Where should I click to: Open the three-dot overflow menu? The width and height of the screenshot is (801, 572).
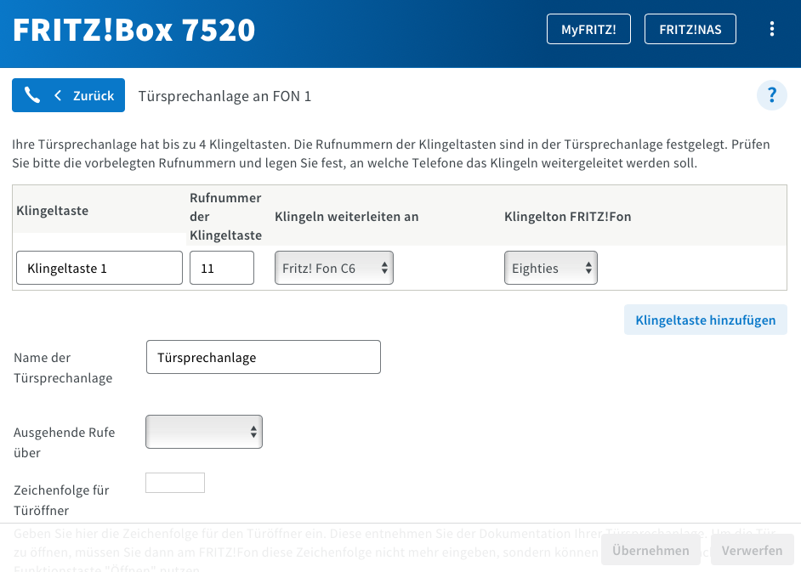click(x=772, y=29)
